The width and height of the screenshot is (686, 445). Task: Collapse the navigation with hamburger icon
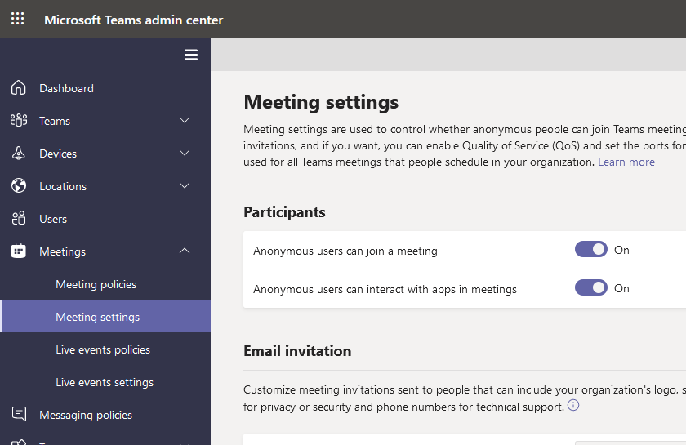pyautogui.click(x=191, y=55)
